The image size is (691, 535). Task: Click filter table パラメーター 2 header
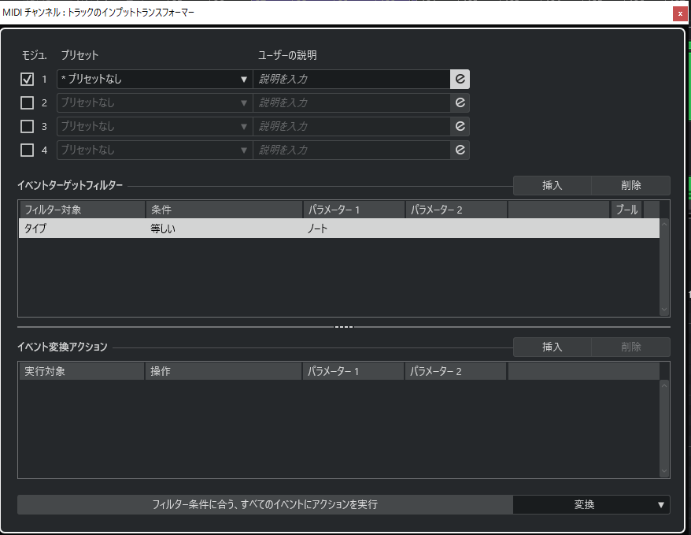(456, 210)
